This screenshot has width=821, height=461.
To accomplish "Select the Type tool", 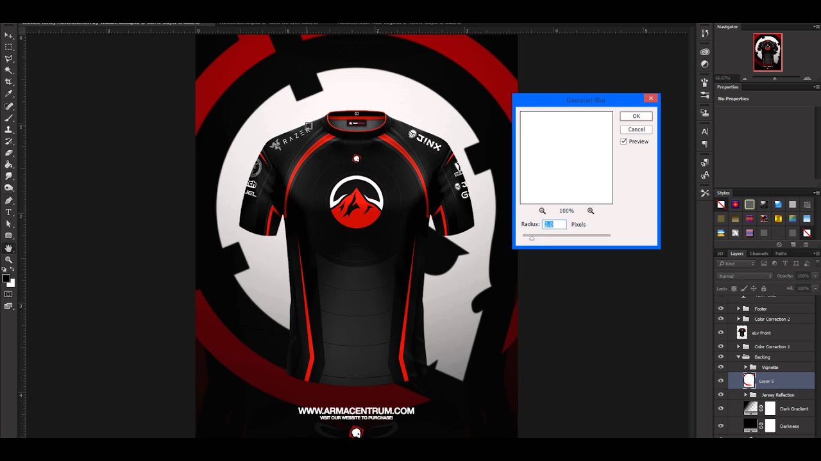I will coord(8,212).
